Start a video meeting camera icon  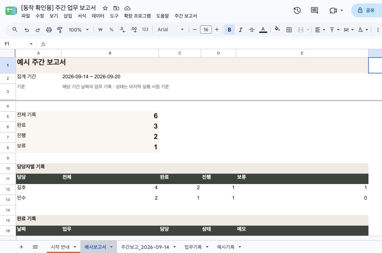tap(333, 10)
